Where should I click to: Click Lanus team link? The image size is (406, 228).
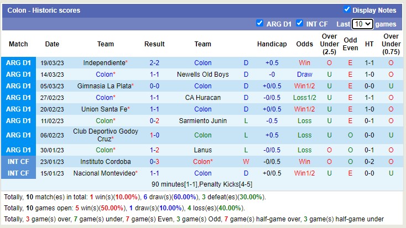[x=202, y=150]
